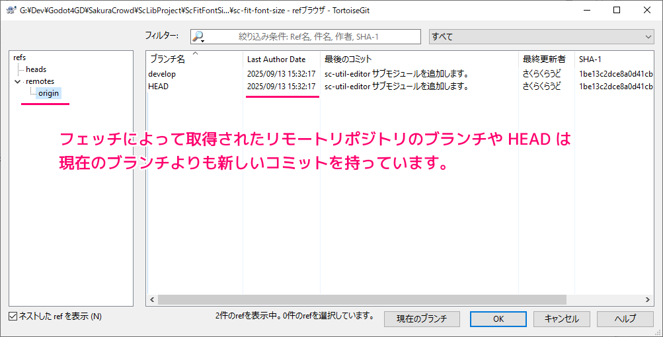Sort by the Last Author Date column

coord(276,59)
